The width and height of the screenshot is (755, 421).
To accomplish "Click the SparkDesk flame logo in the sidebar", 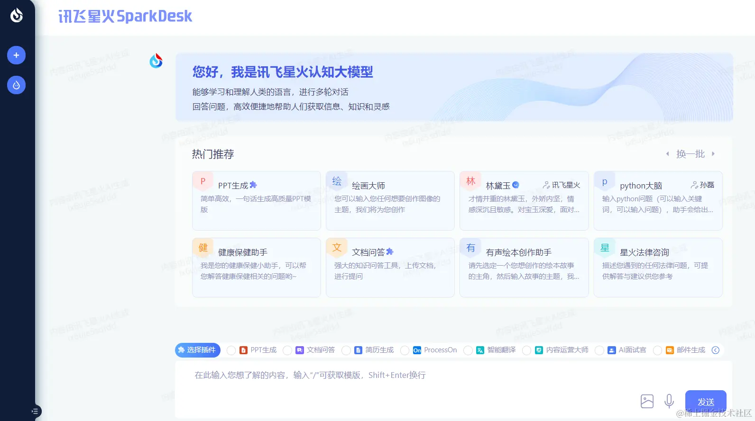I will (17, 15).
